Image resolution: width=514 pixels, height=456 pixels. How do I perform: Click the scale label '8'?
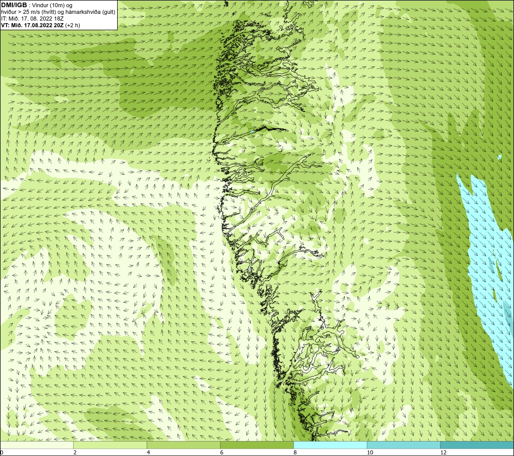click(296, 453)
